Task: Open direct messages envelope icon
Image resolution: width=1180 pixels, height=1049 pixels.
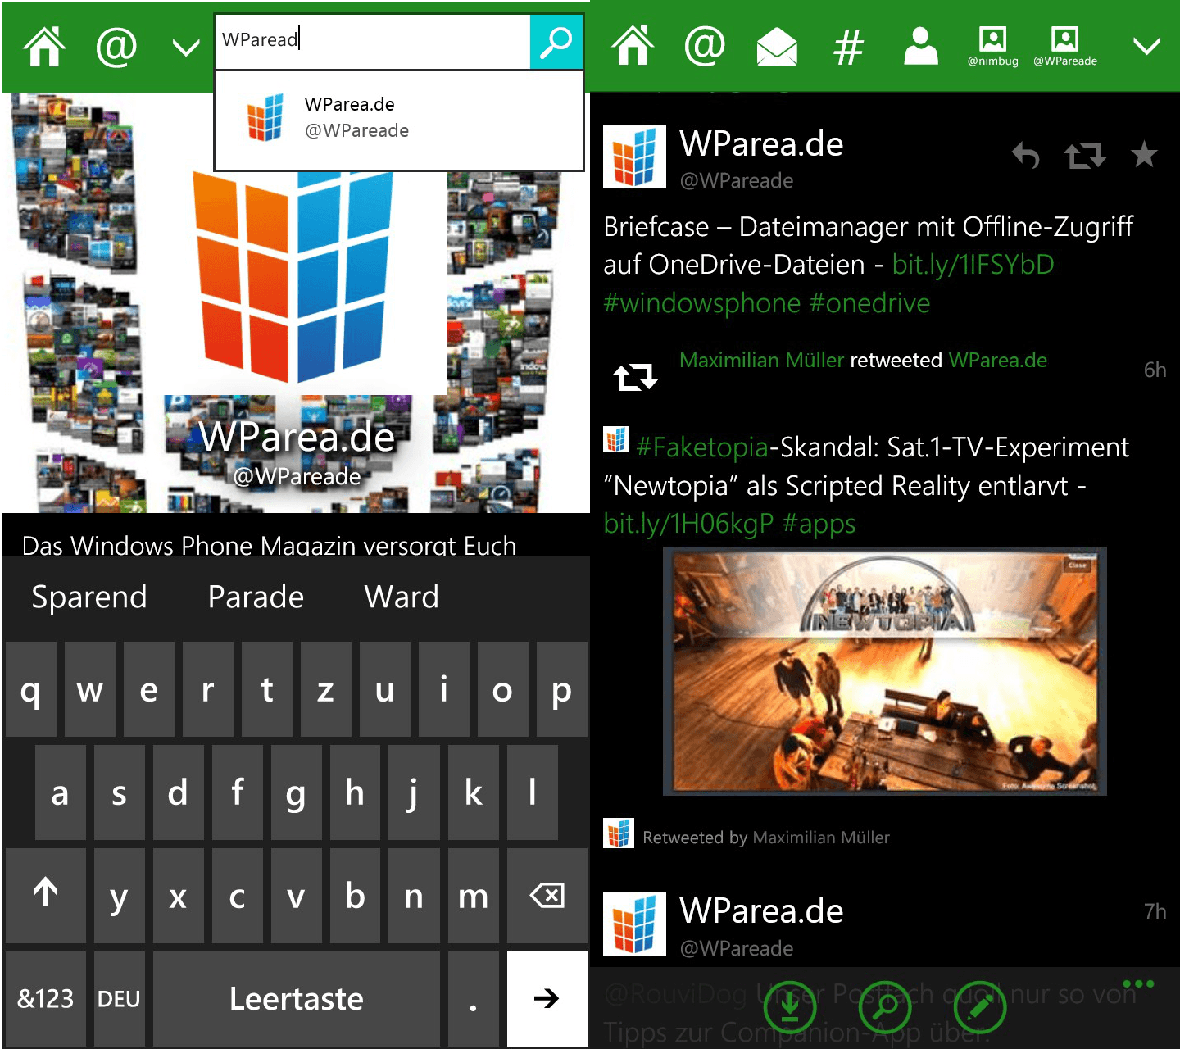Action: [x=777, y=46]
